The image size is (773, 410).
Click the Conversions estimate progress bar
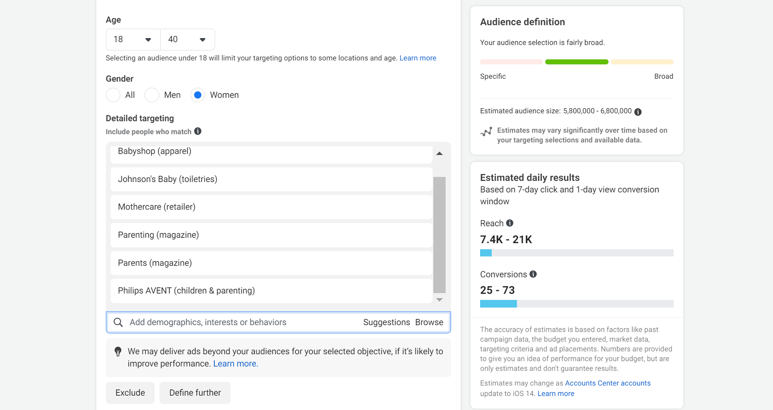click(x=577, y=304)
